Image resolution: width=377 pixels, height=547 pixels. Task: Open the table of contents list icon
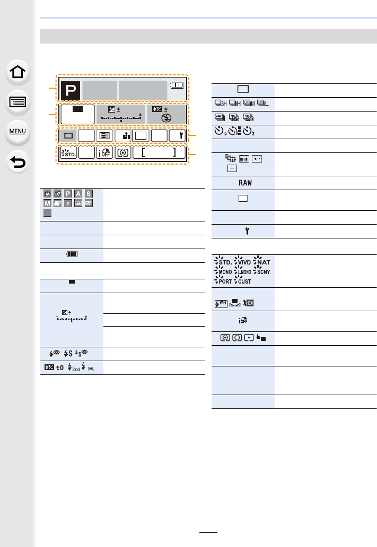tap(17, 102)
